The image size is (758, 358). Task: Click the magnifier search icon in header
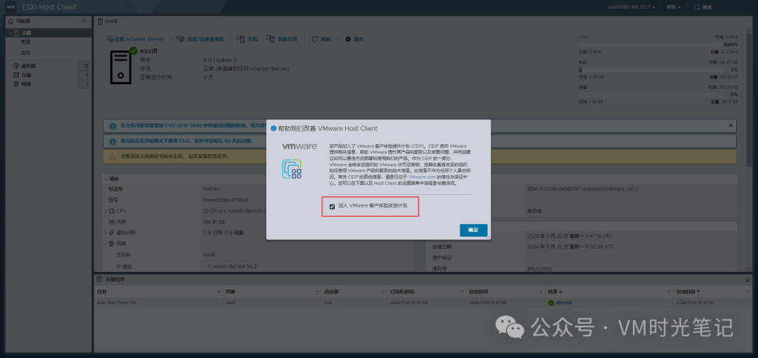pyautogui.click(x=697, y=7)
